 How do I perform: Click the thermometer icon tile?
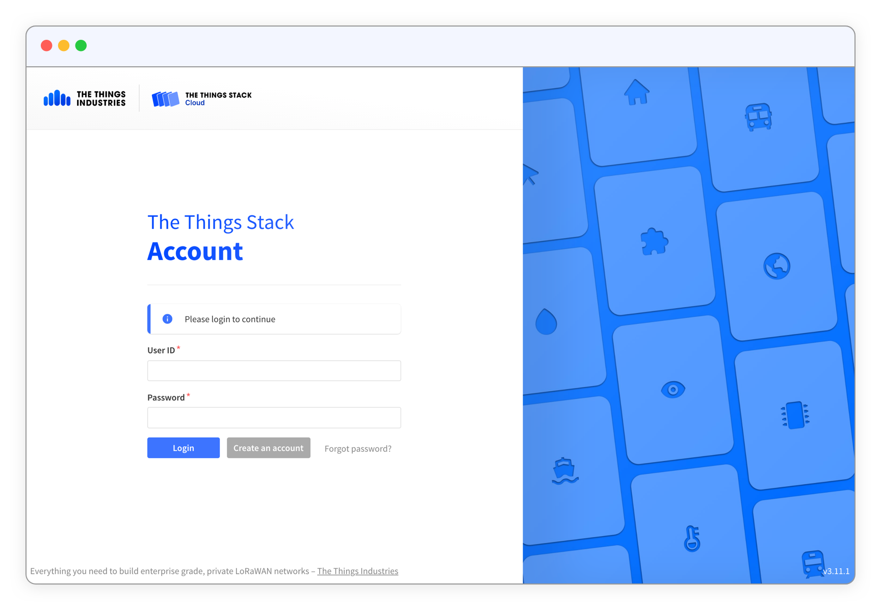[692, 539]
